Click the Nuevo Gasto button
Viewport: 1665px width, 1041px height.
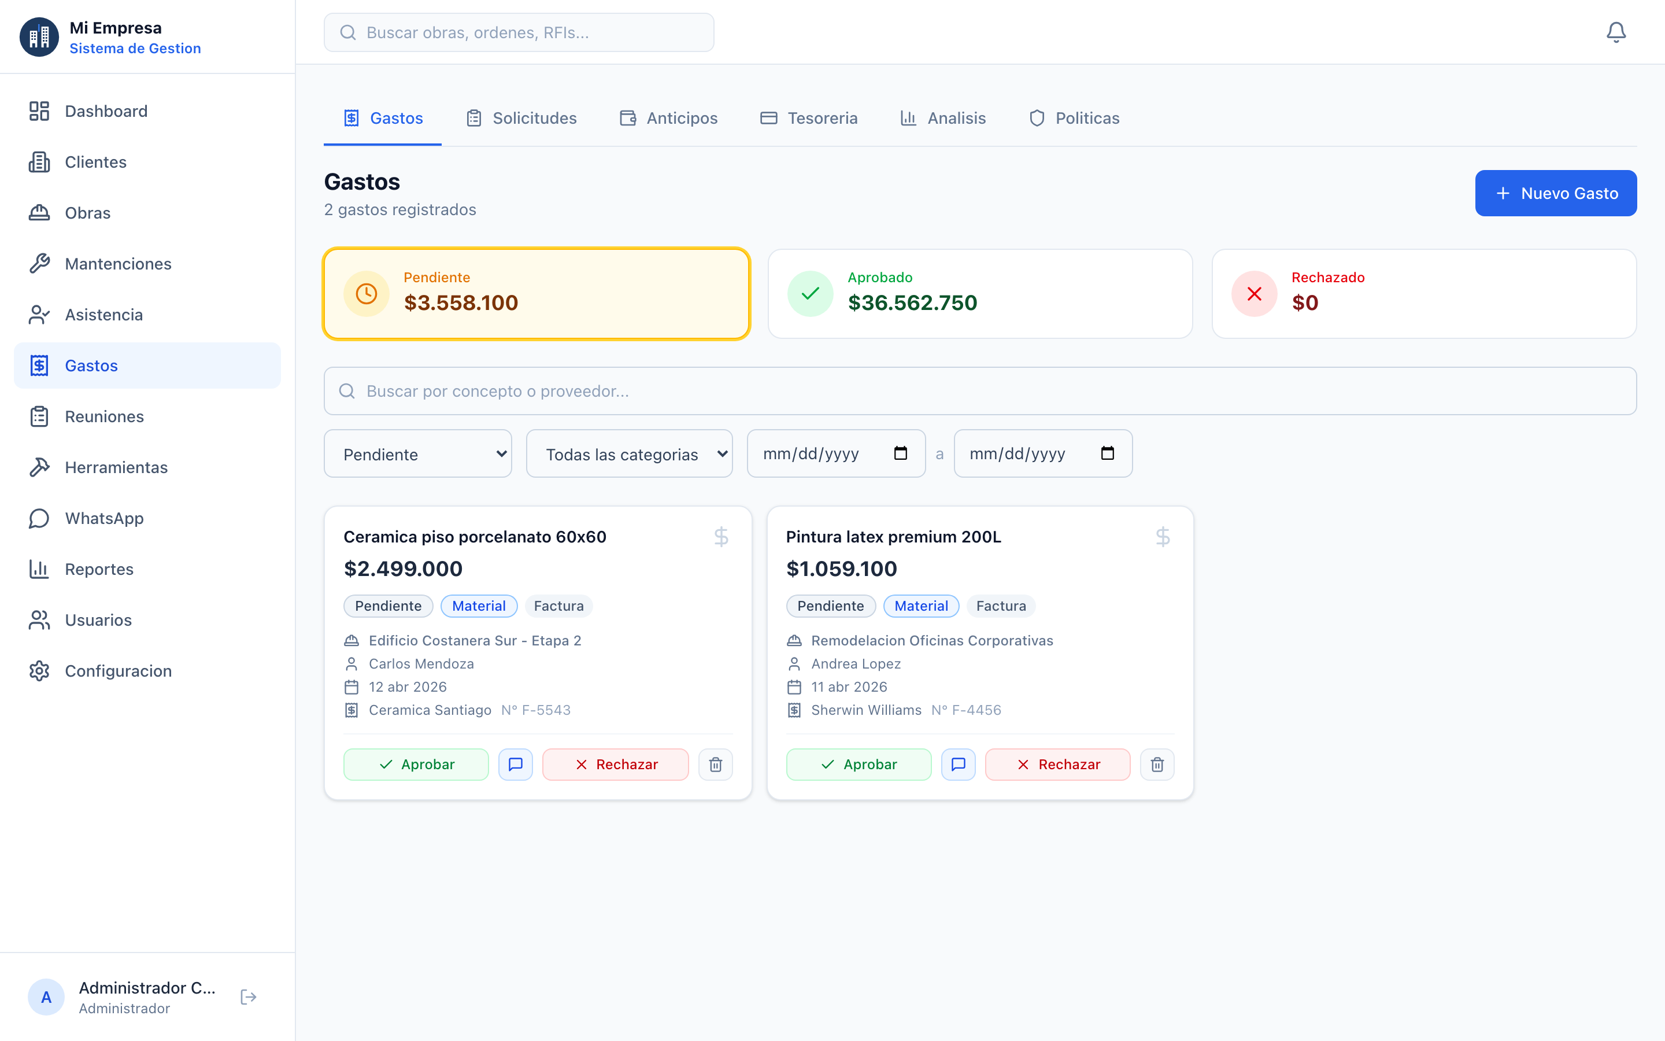[1556, 193]
